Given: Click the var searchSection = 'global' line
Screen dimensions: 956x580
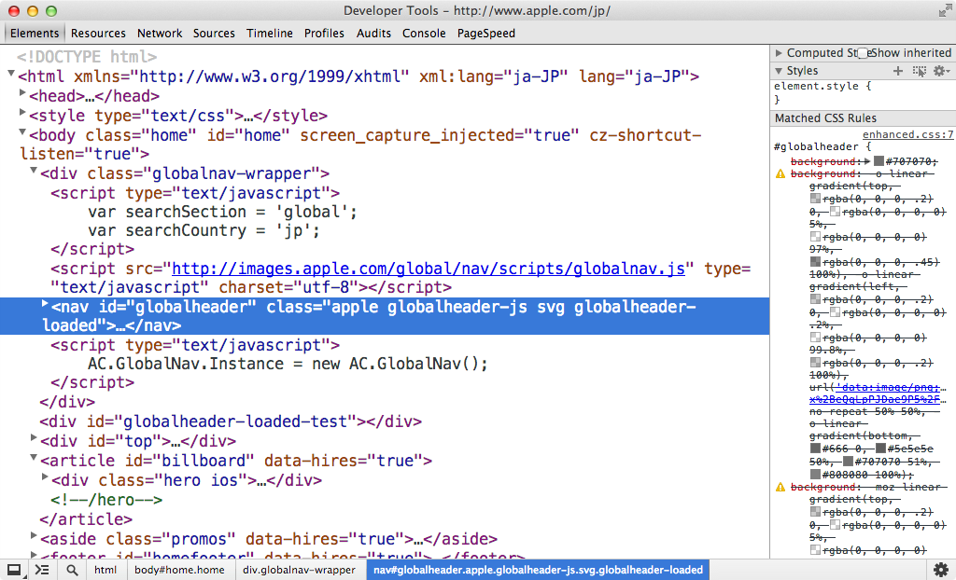Looking at the screenshot, I should click(x=222, y=212).
